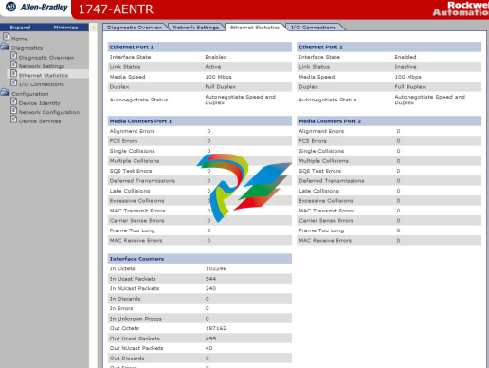Viewport: 489px width, 368px height.
Task: Collapse the Configuration tree node
Action: coord(30,94)
